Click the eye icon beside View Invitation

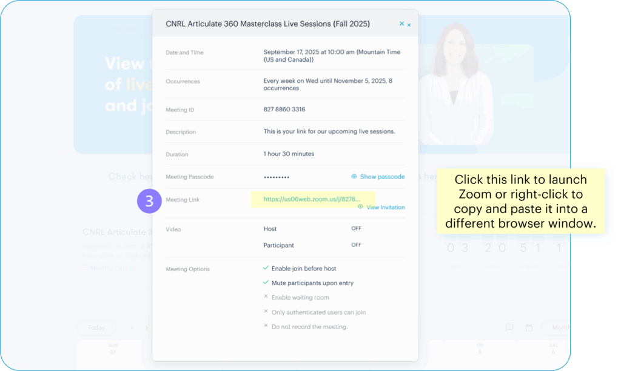pos(360,206)
